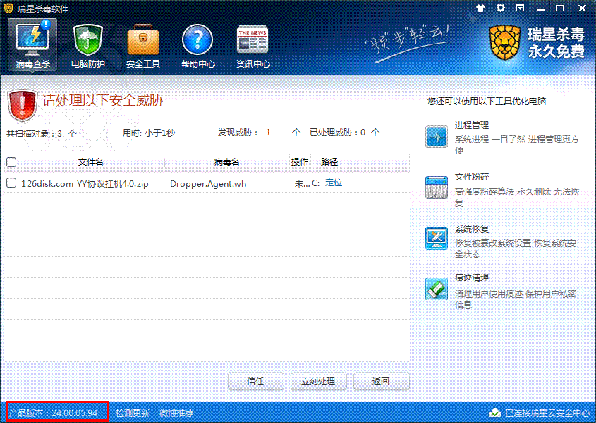Click the 发现威胁 count value 1
This screenshot has width=596, height=423.
[x=268, y=133]
